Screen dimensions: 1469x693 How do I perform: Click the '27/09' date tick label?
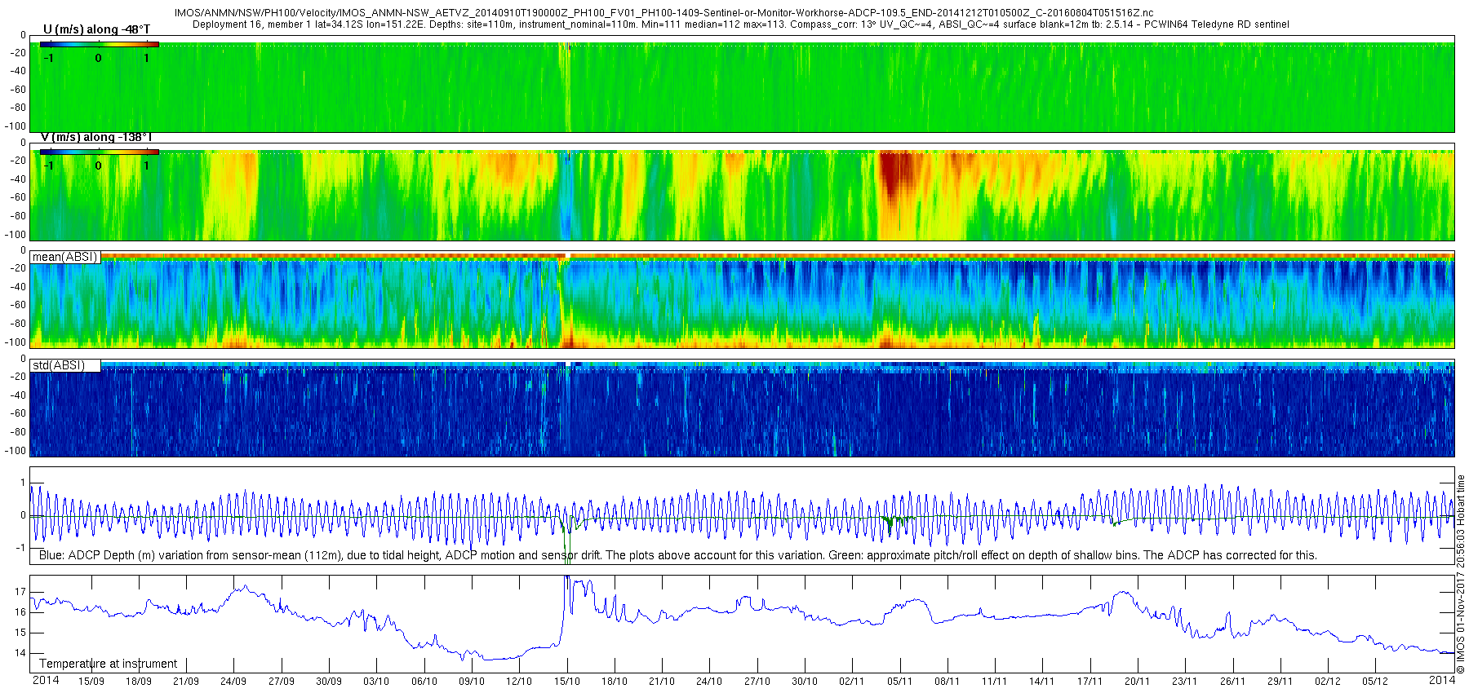tap(281, 682)
